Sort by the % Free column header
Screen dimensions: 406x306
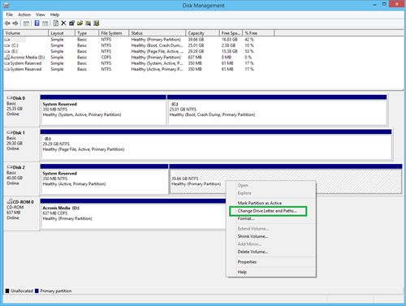pyautogui.click(x=258, y=33)
